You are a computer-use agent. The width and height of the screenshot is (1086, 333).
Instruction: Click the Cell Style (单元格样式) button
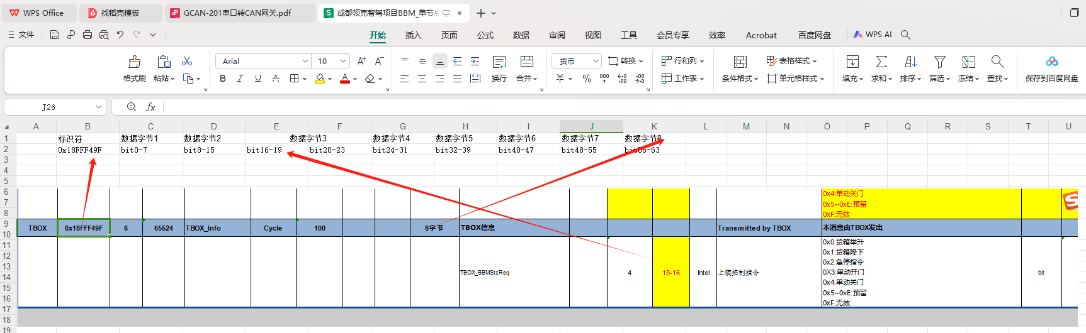click(796, 79)
